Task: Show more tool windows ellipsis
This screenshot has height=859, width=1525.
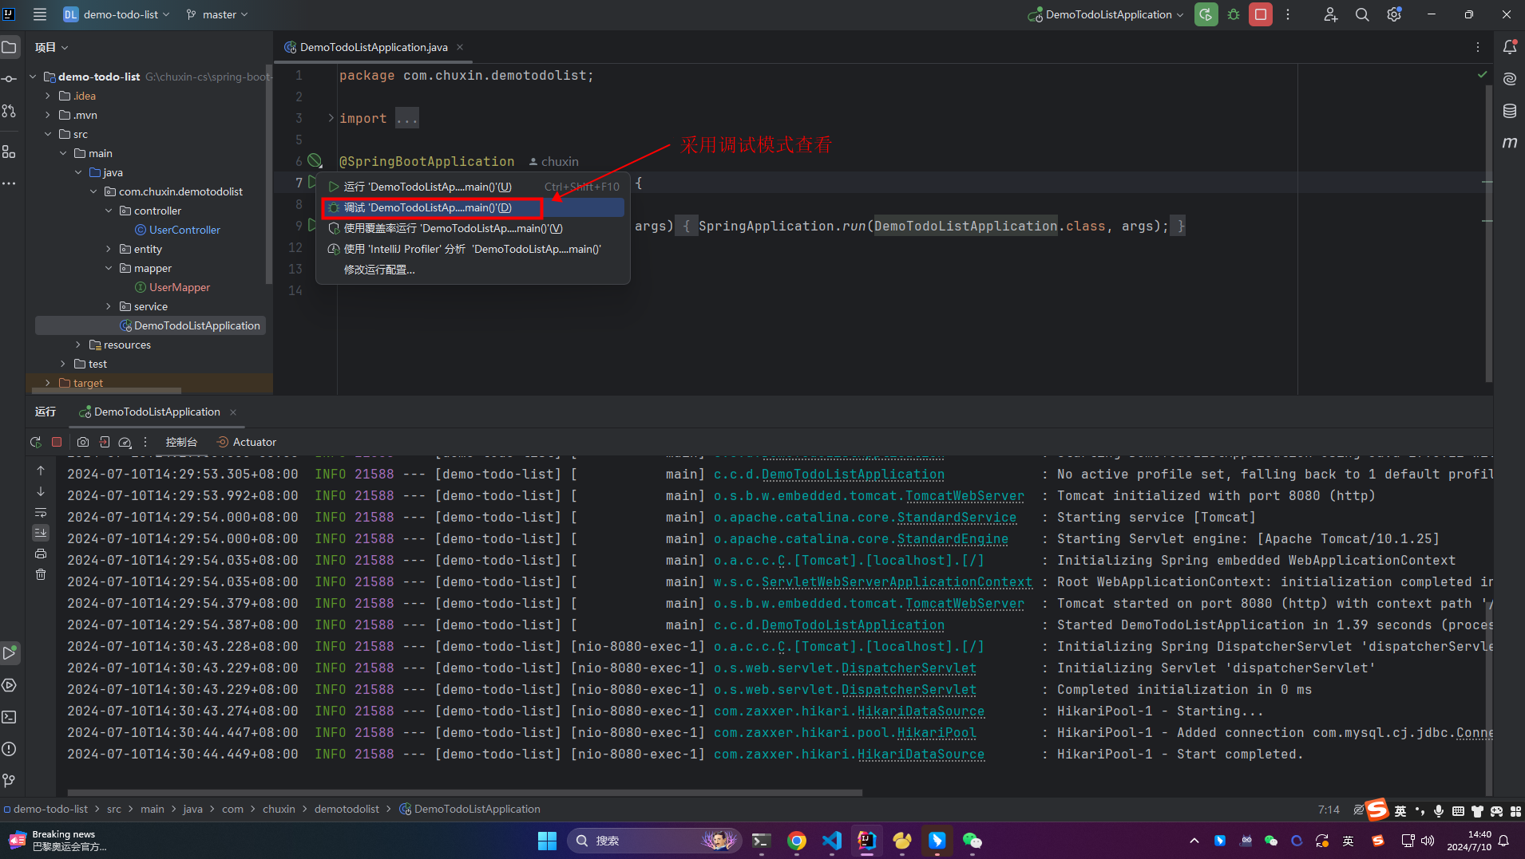Action: click(10, 183)
